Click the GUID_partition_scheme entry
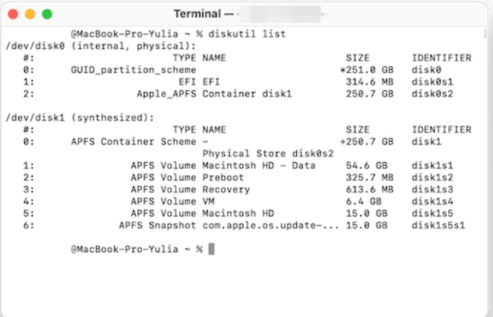493x317 pixels. 133,69
